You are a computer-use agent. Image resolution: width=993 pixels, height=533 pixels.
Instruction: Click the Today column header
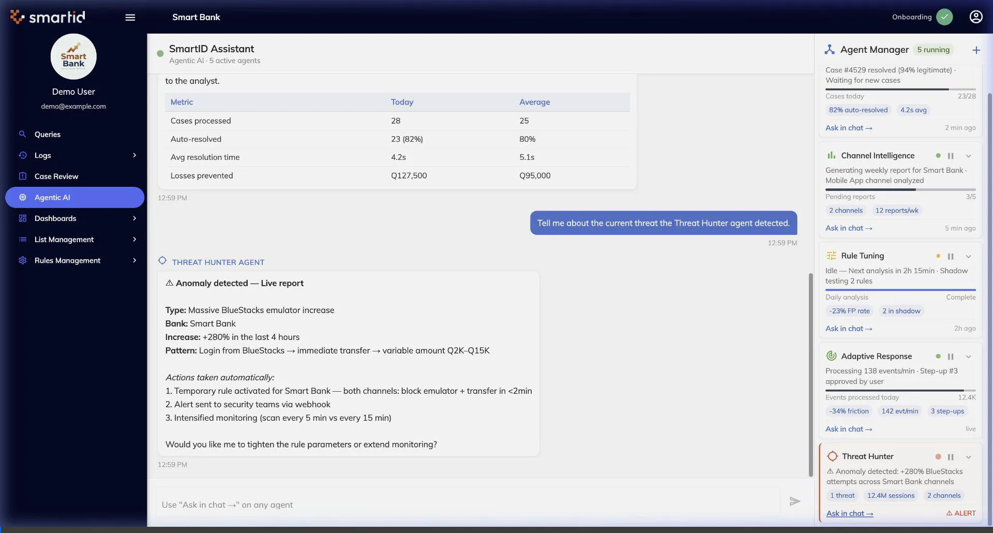pyautogui.click(x=402, y=102)
